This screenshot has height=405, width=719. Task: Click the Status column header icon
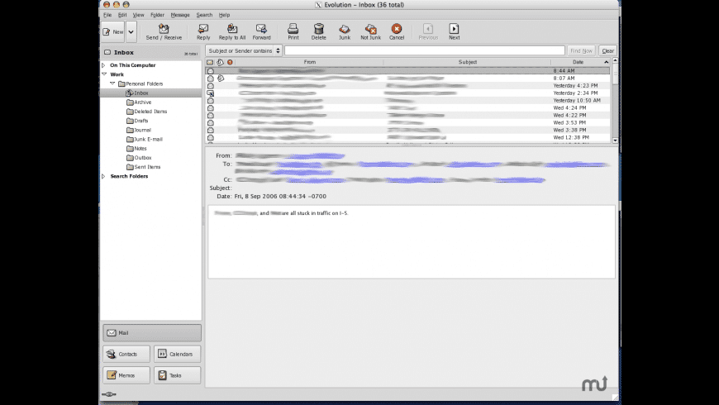(210, 62)
